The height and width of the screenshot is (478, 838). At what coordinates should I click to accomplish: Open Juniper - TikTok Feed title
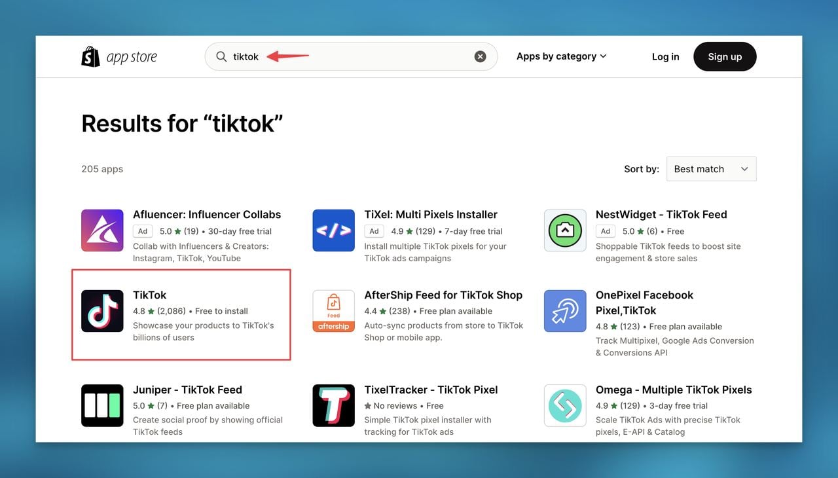(x=187, y=390)
